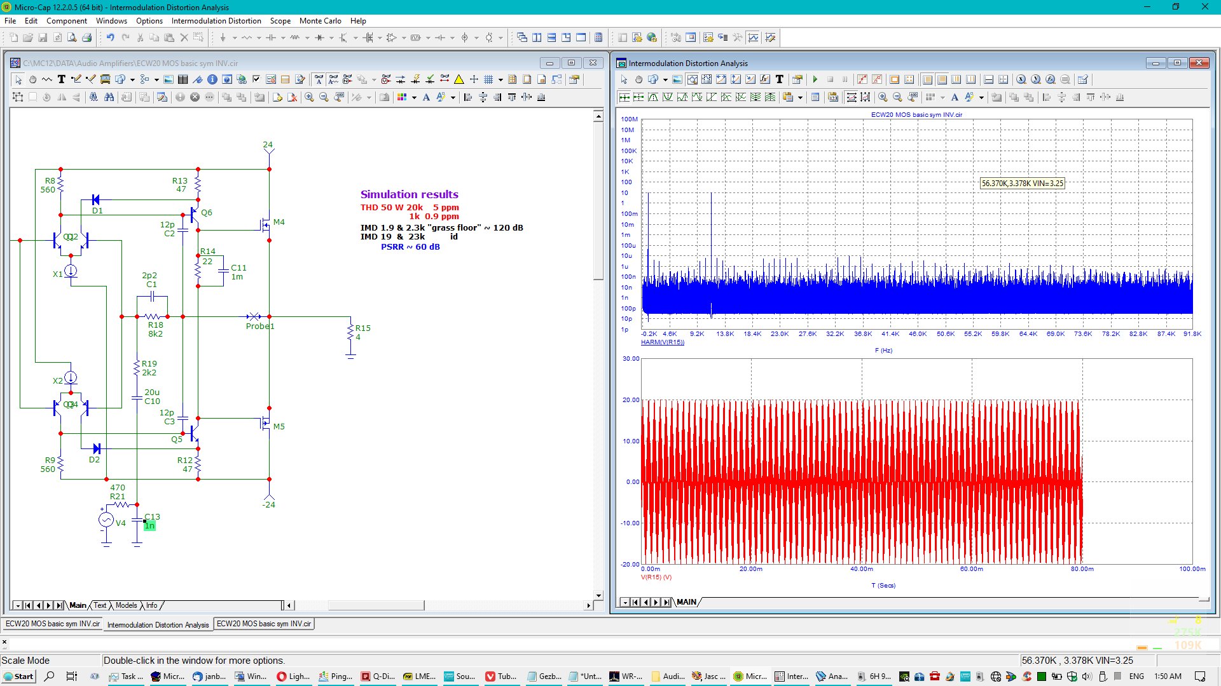
Task: Open the Scope menu
Action: pos(280,20)
